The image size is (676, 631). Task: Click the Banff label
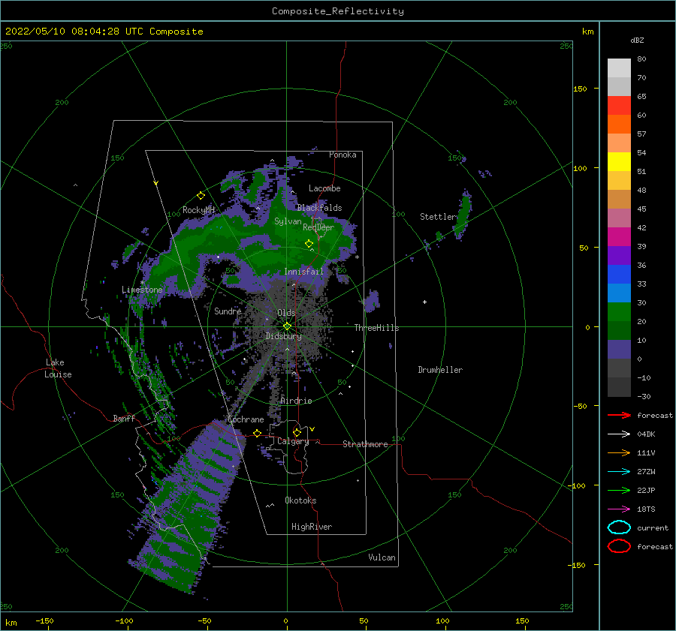pos(124,418)
